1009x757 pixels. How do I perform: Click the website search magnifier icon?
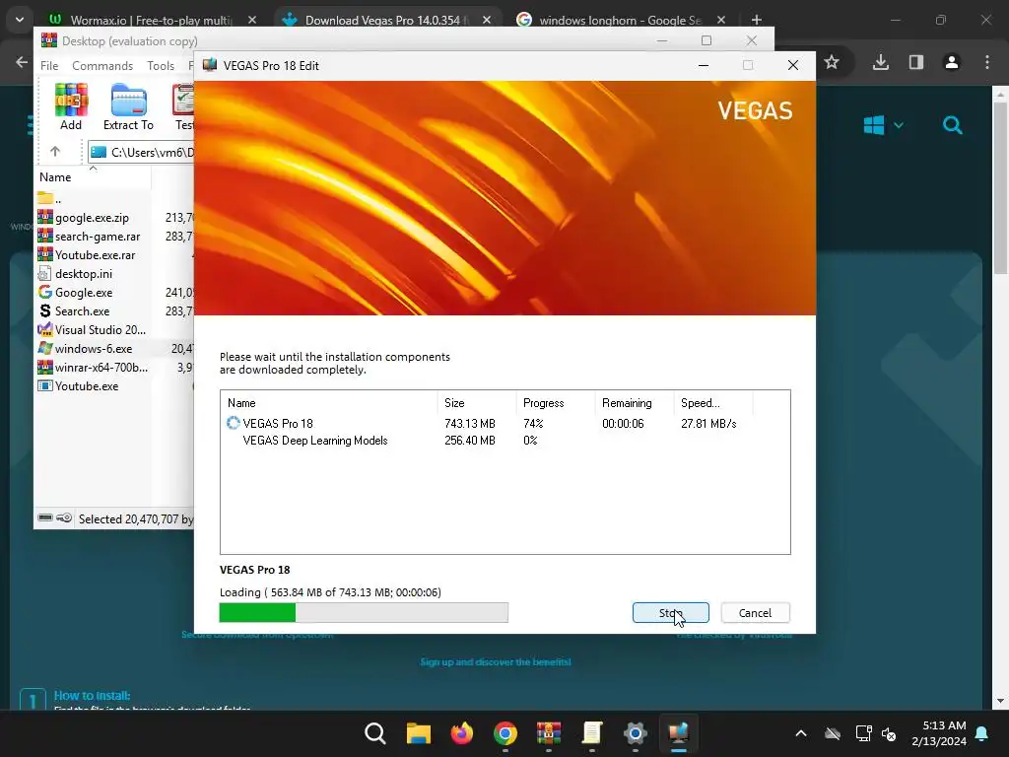[953, 125]
